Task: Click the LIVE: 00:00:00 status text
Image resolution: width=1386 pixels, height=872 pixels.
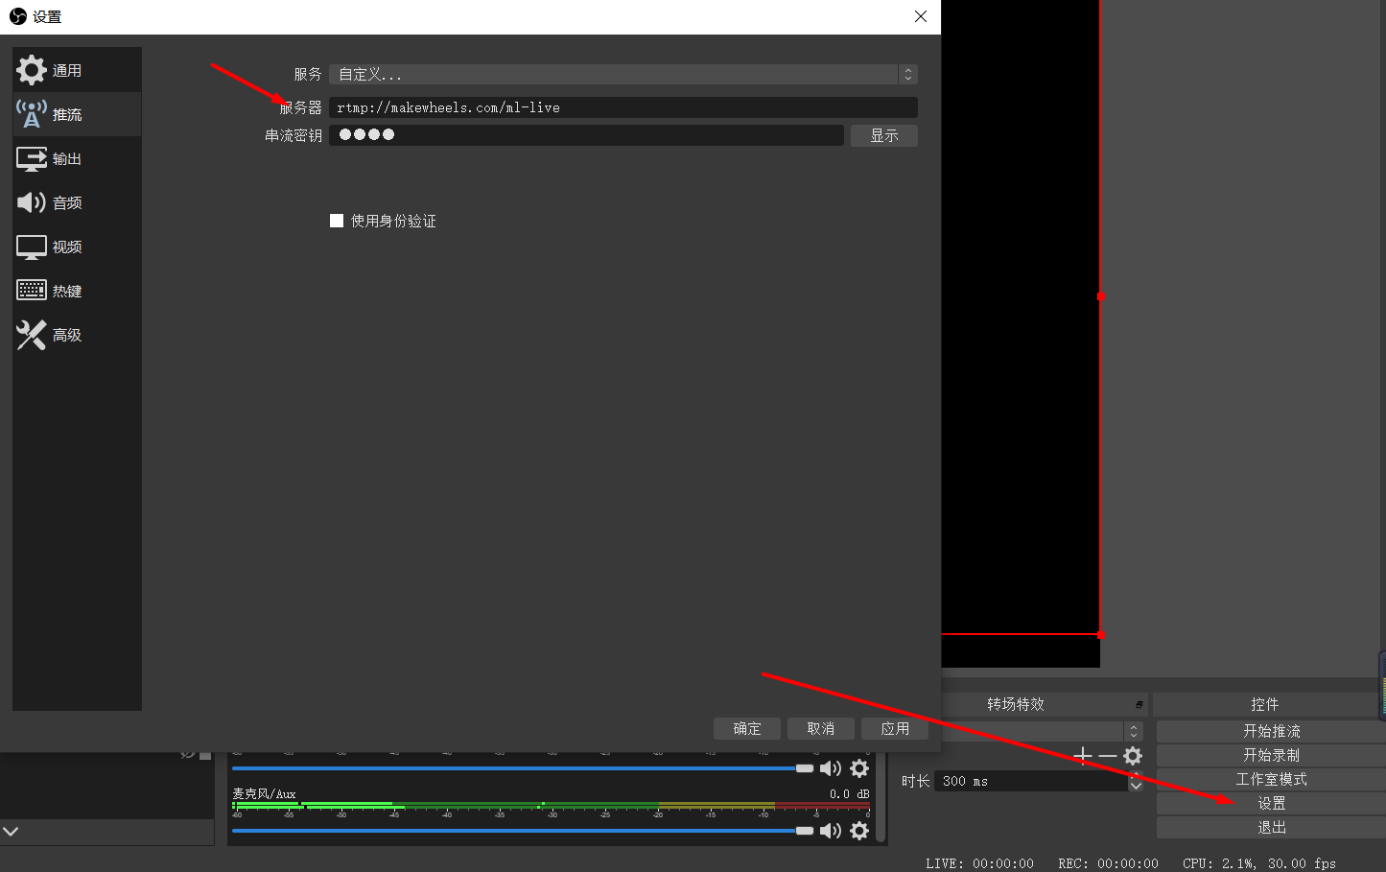Action: pyautogui.click(x=979, y=863)
